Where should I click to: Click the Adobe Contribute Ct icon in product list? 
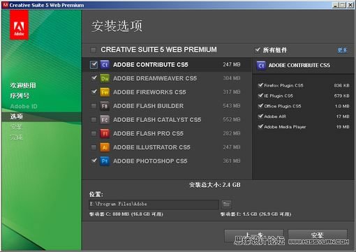coord(105,64)
